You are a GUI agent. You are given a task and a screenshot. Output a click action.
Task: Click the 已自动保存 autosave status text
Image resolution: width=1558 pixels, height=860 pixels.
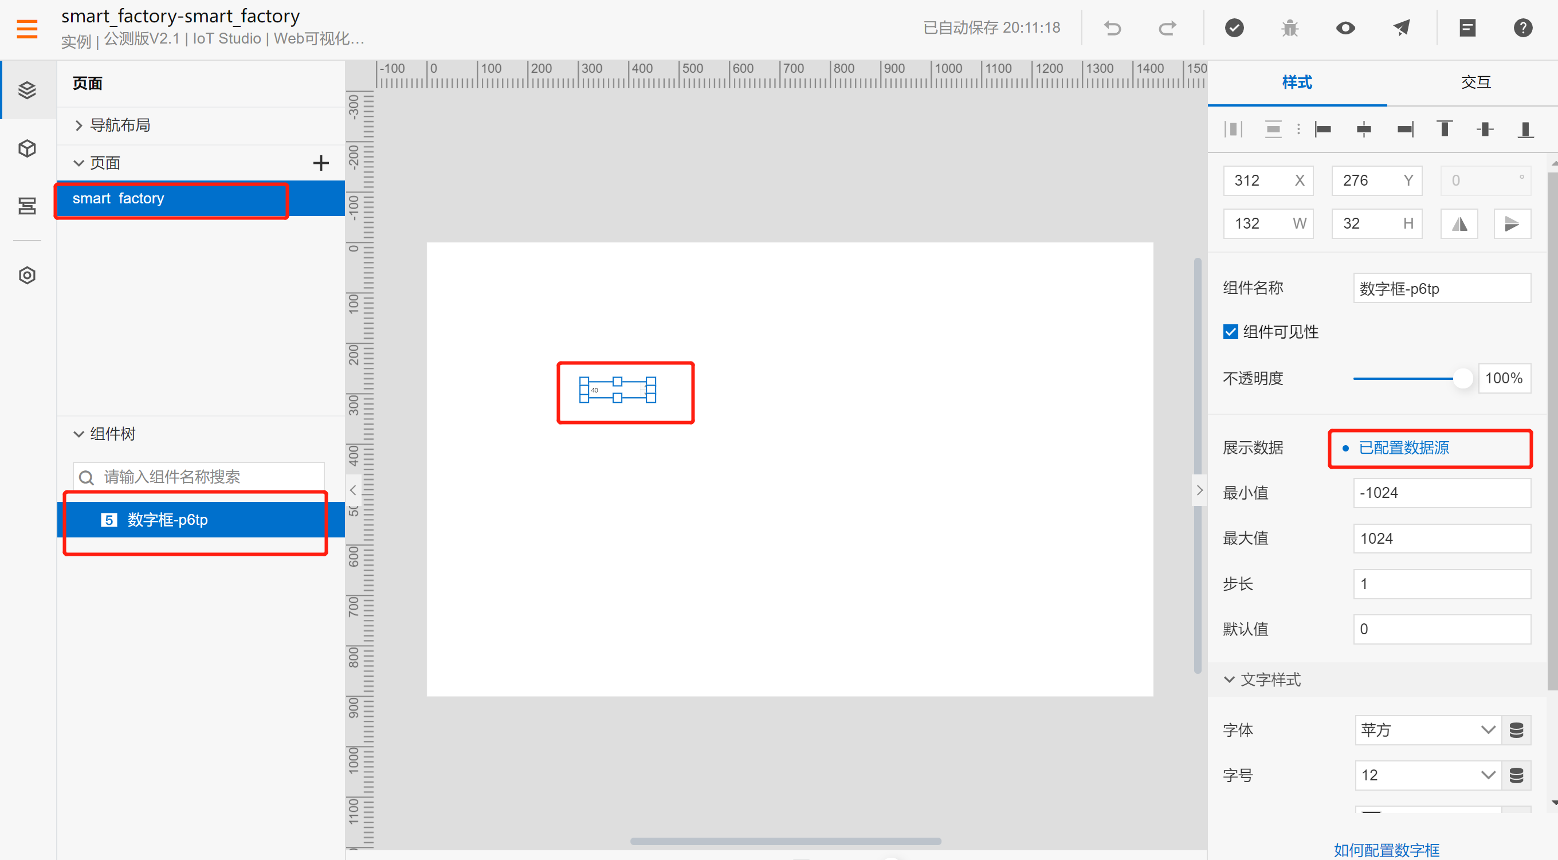tap(991, 28)
